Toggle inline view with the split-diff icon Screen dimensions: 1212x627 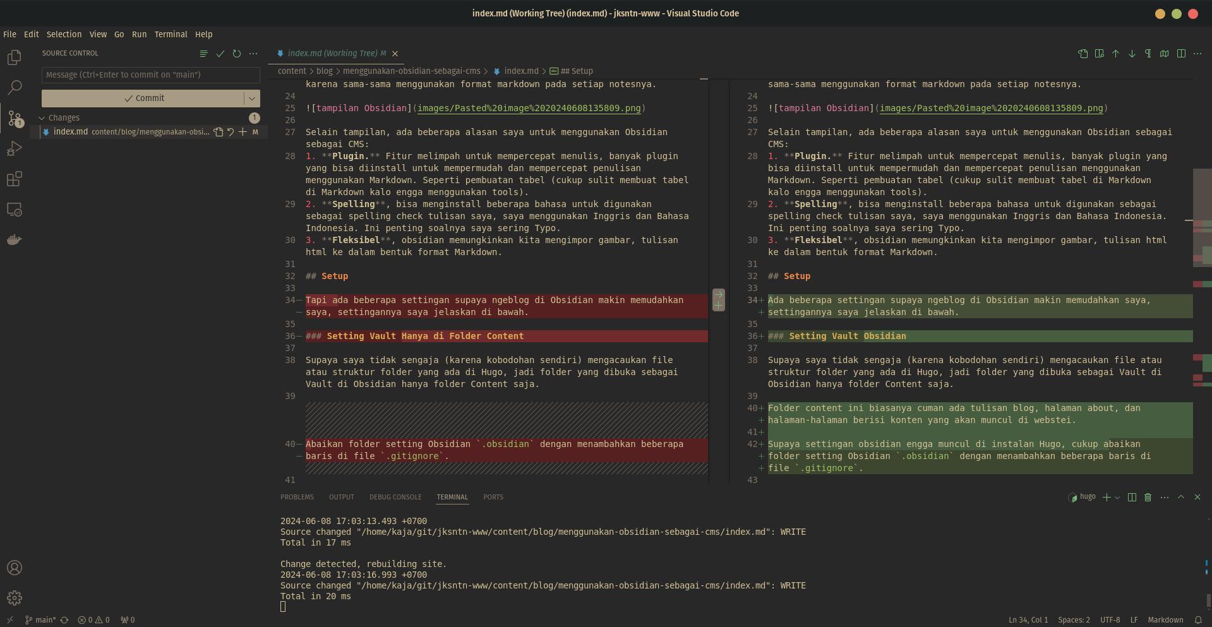pos(1099,54)
